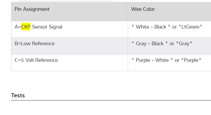Click the word "or" in the Gray row
The height and width of the screenshot is (115, 211).
click(172, 44)
